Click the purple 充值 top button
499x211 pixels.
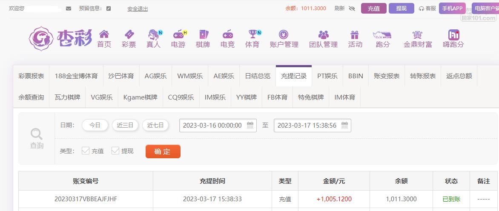(x=373, y=9)
